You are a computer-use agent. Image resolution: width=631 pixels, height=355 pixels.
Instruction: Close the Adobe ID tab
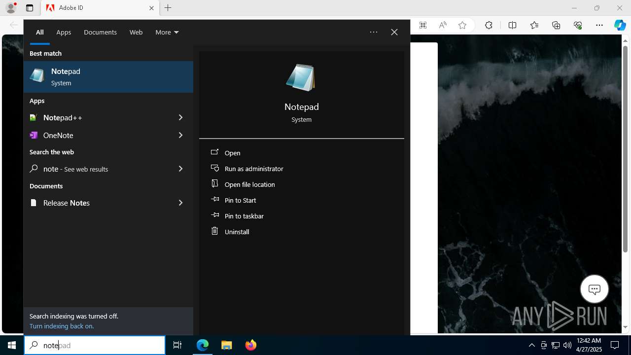151,8
